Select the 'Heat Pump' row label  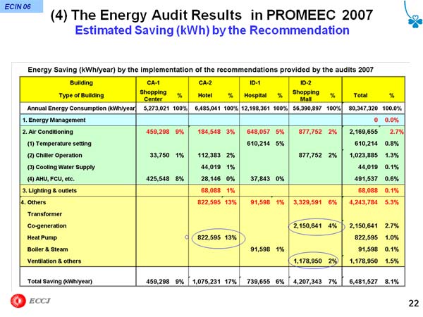[x=42, y=238]
